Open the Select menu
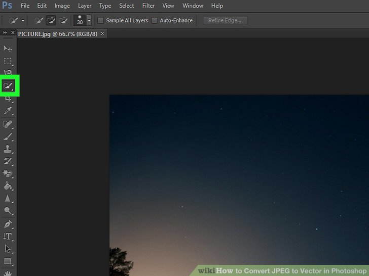The image size is (369, 276). coord(126,6)
